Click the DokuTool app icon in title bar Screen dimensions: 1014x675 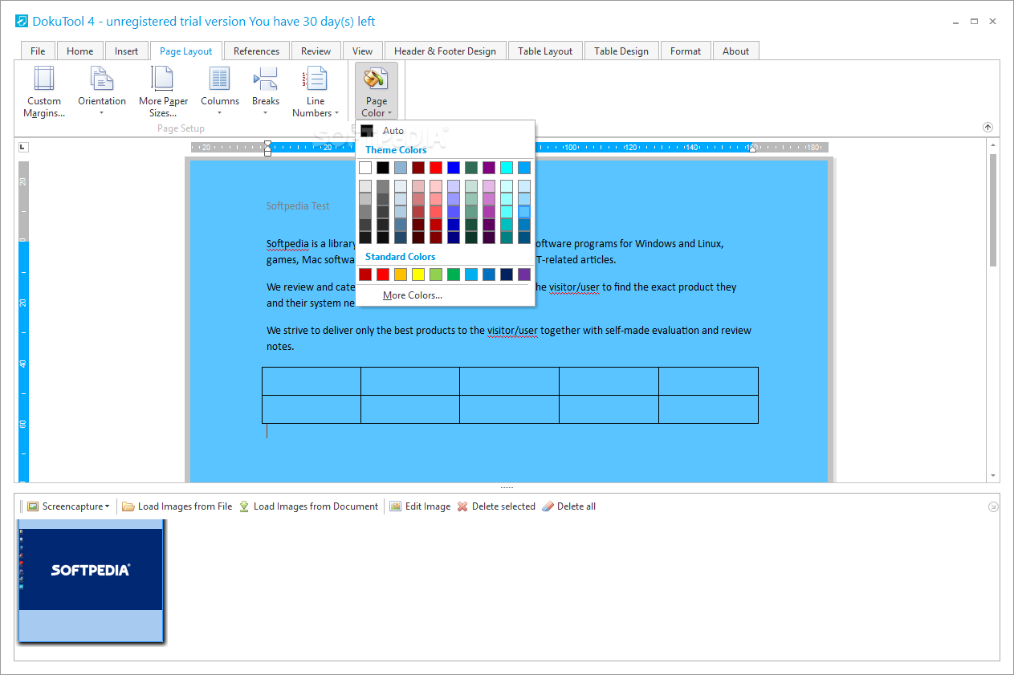tap(22, 21)
